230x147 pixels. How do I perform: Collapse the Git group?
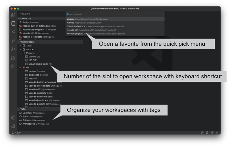point(20,67)
